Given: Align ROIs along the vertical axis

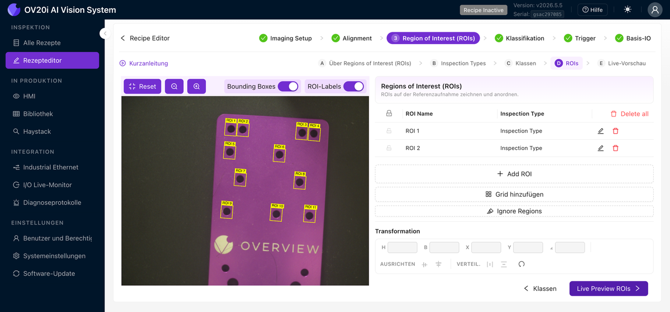Looking at the screenshot, I should 425,264.
